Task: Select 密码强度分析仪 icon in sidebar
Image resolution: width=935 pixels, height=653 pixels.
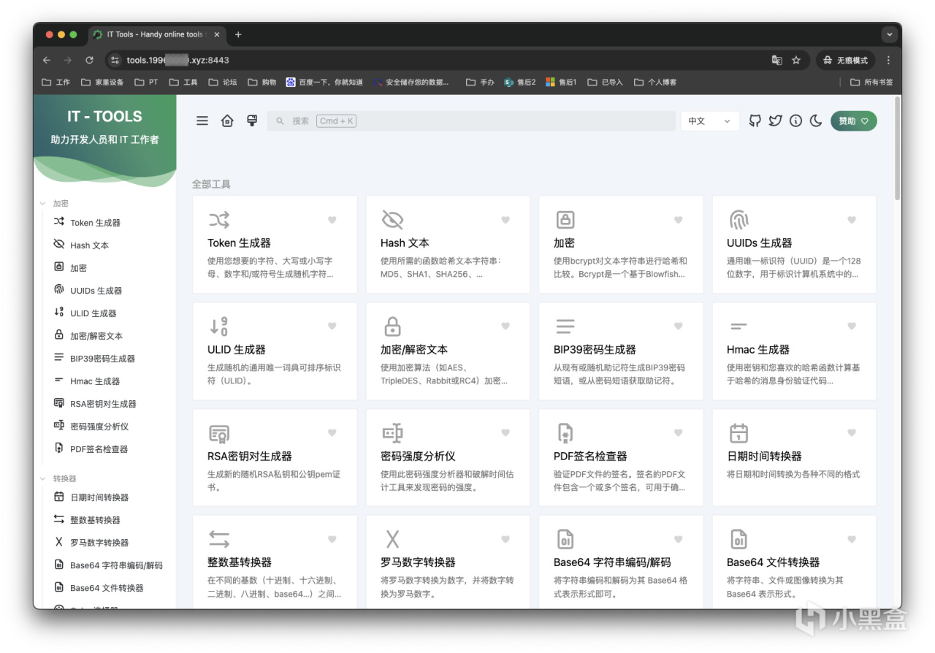Action: [x=59, y=426]
